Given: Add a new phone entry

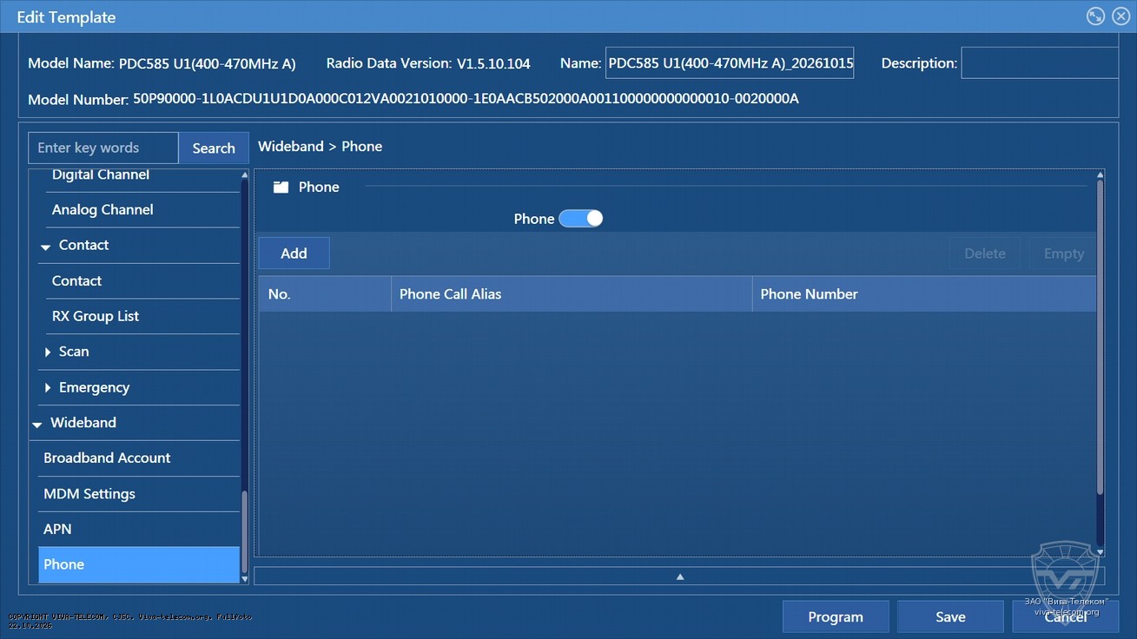Looking at the screenshot, I should (x=294, y=254).
